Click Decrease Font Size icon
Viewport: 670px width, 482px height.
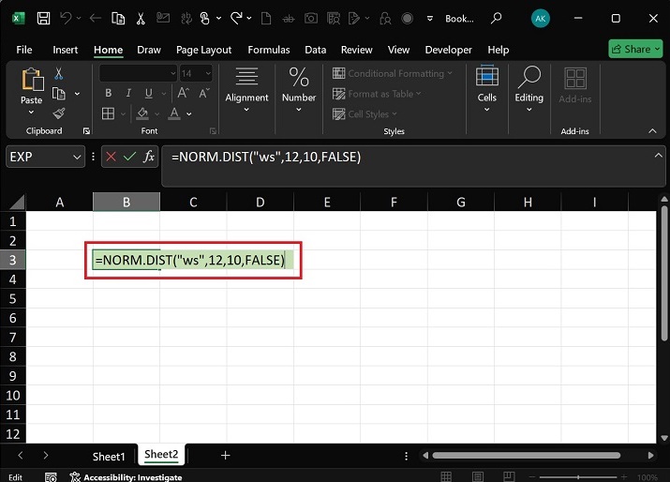[x=204, y=93]
